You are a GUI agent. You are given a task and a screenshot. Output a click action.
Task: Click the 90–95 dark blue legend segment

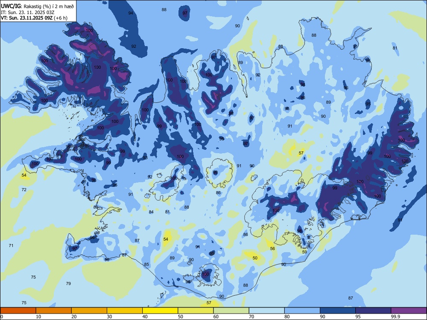[x=338, y=311]
